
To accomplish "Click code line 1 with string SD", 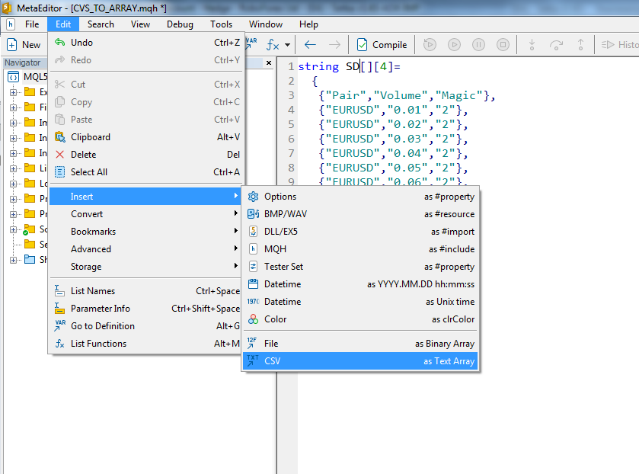I will pos(350,66).
